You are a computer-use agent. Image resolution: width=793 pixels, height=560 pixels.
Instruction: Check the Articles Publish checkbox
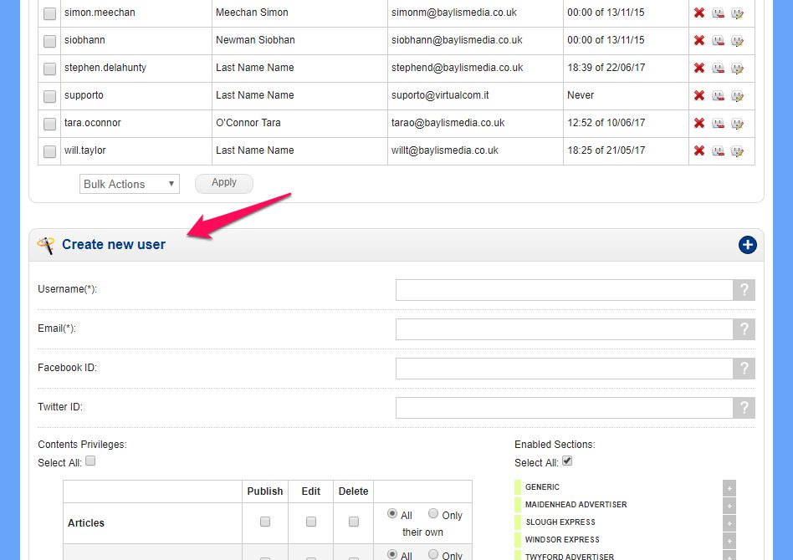(x=265, y=522)
